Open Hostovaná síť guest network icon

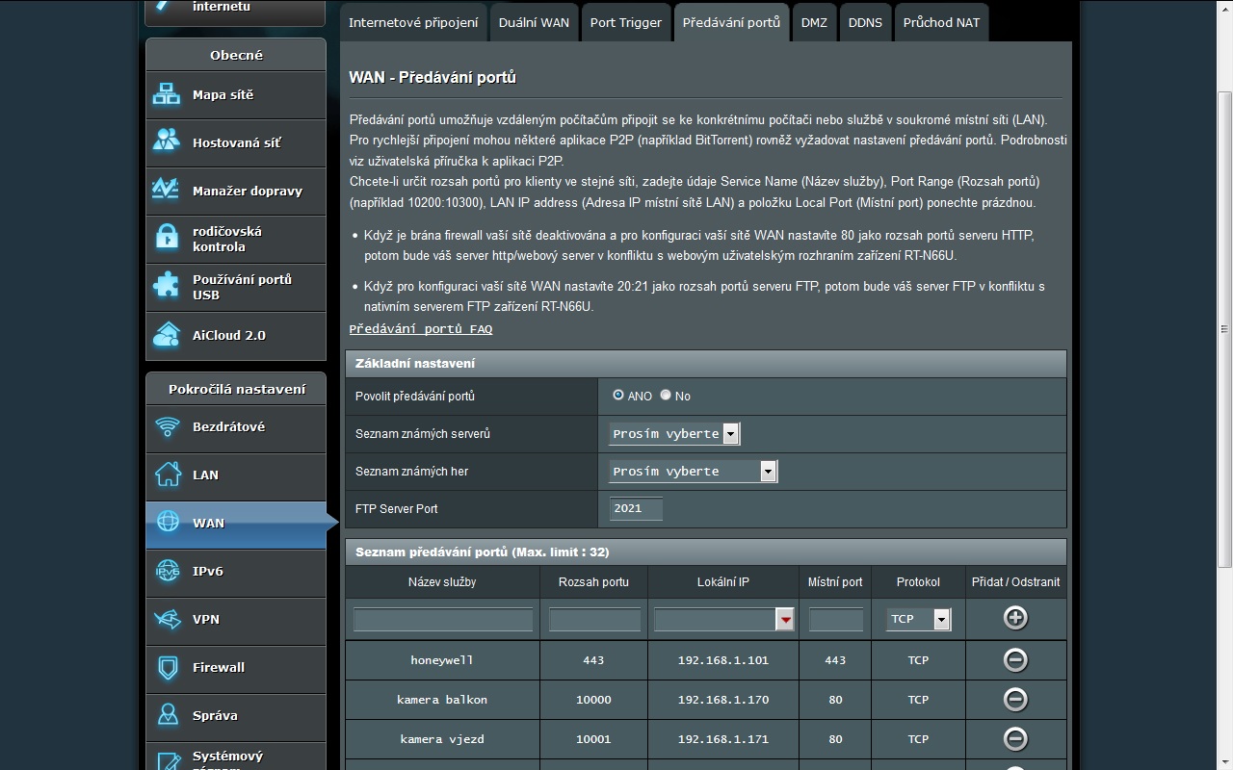pos(167,141)
